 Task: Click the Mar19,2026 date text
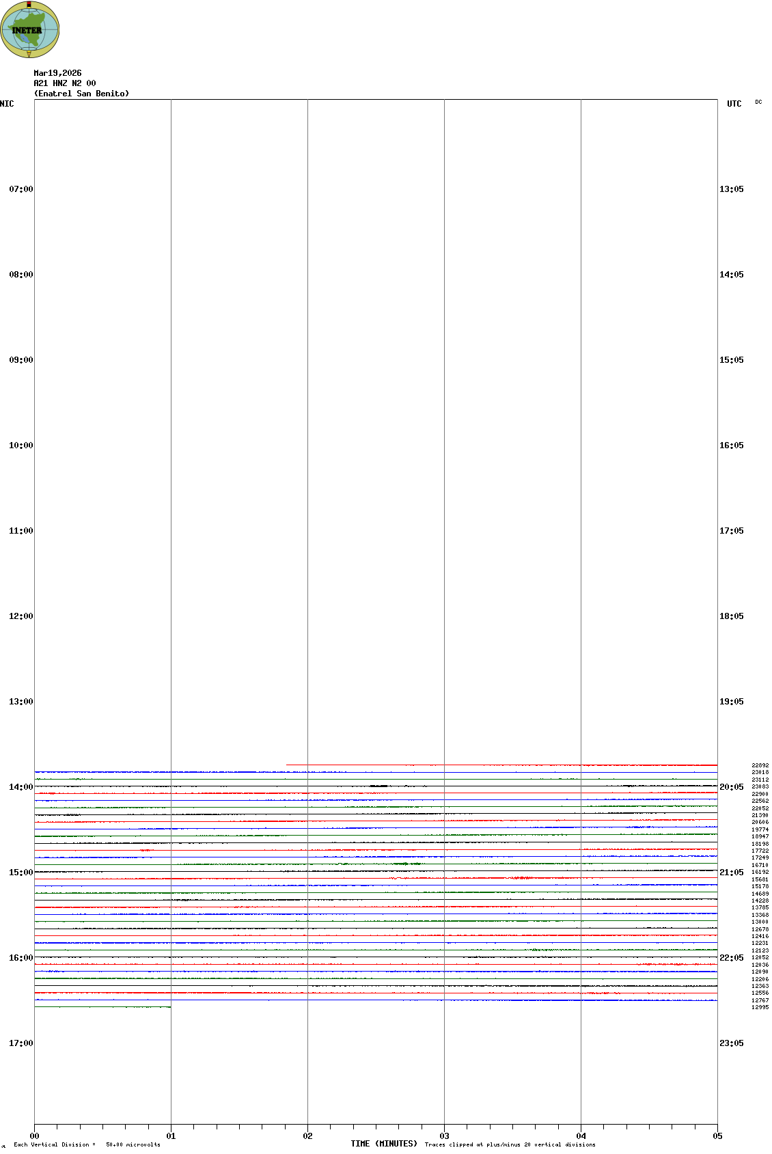(57, 73)
